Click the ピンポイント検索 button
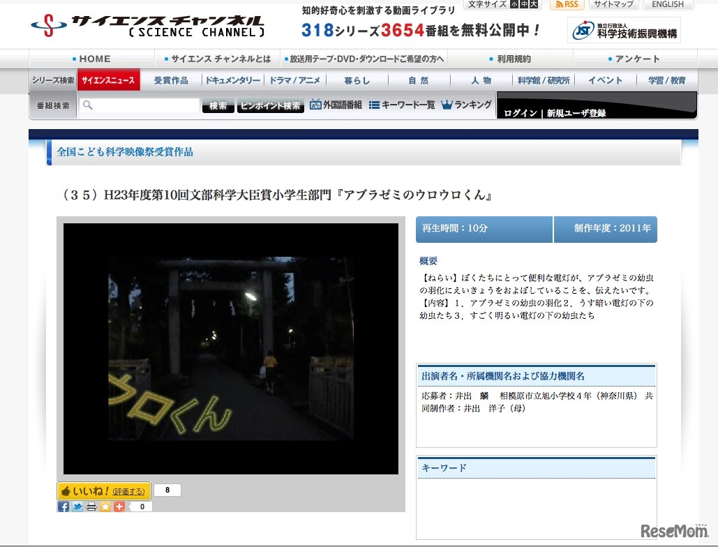The height and width of the screenshot is (547, 718). click(x=271, y=106)
